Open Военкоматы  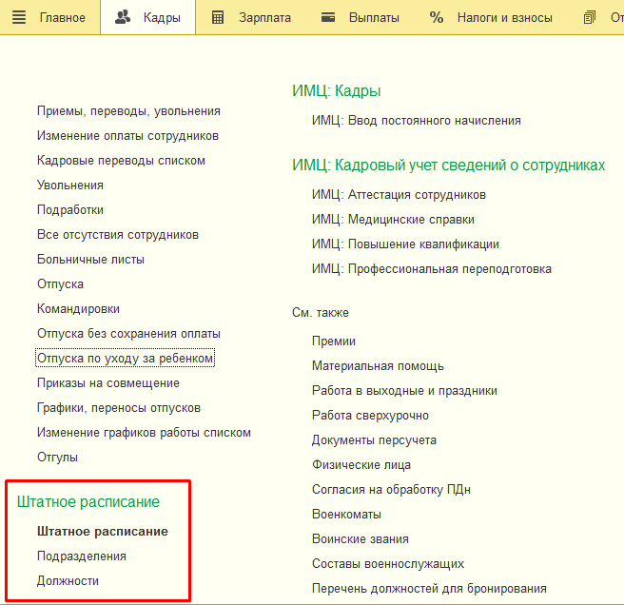(346, 514)
